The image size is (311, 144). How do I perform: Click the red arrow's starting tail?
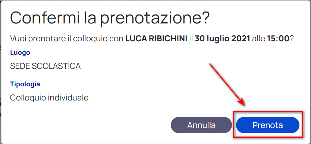tap(210, 64)
